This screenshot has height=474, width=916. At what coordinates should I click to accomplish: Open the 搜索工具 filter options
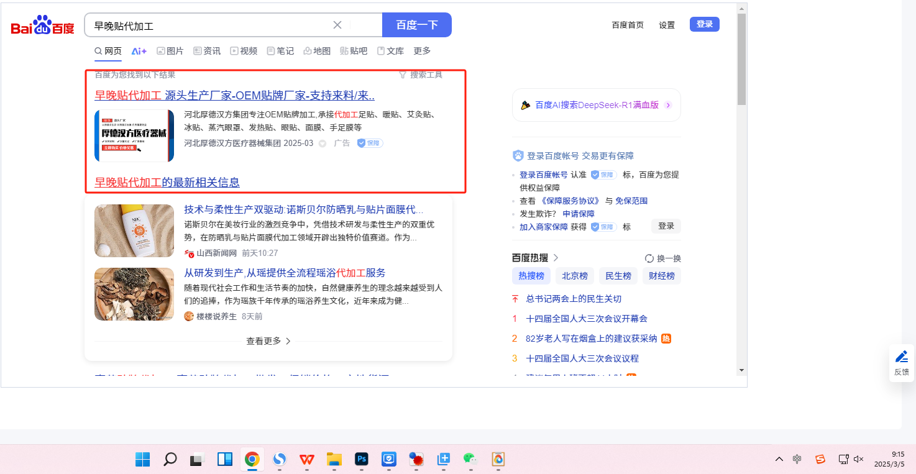tap(421, 75)
